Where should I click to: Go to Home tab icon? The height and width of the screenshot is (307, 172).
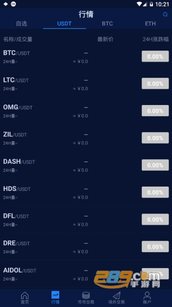[x=25, y=295]
